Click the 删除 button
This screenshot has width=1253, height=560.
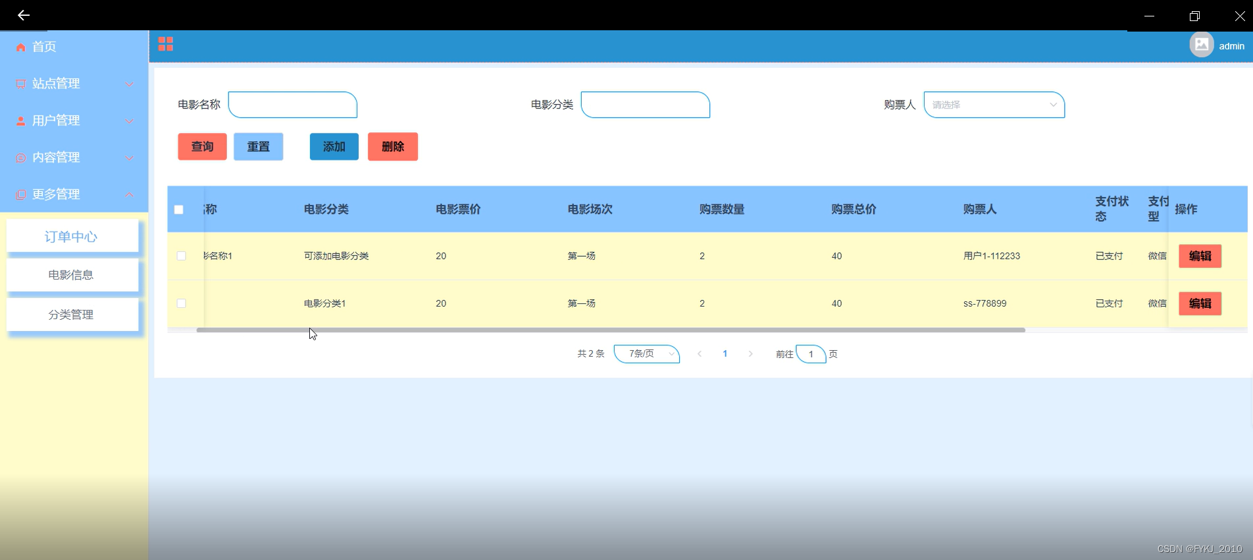[x=393, y=147]
